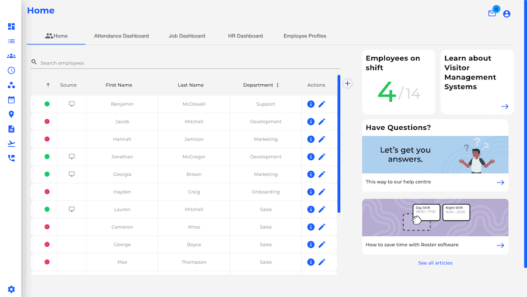Open the dashboard grid icon in sidebar

point(11,26)
